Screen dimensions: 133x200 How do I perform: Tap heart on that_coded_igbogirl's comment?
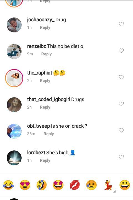(x=121, y=104)
